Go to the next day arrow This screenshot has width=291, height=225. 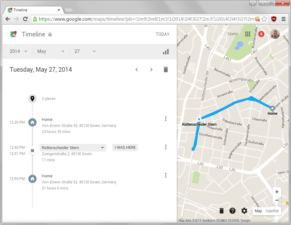coord(151,70)
